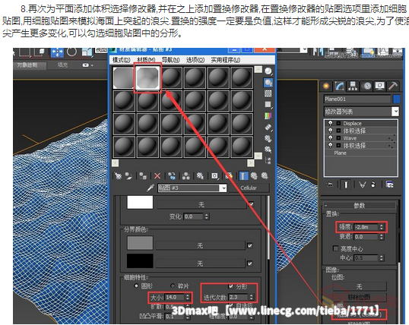The width and height of the screenshot is (409, 325).
Task: Pick material from object eyedropper
Action: click(x=151, y=188)
